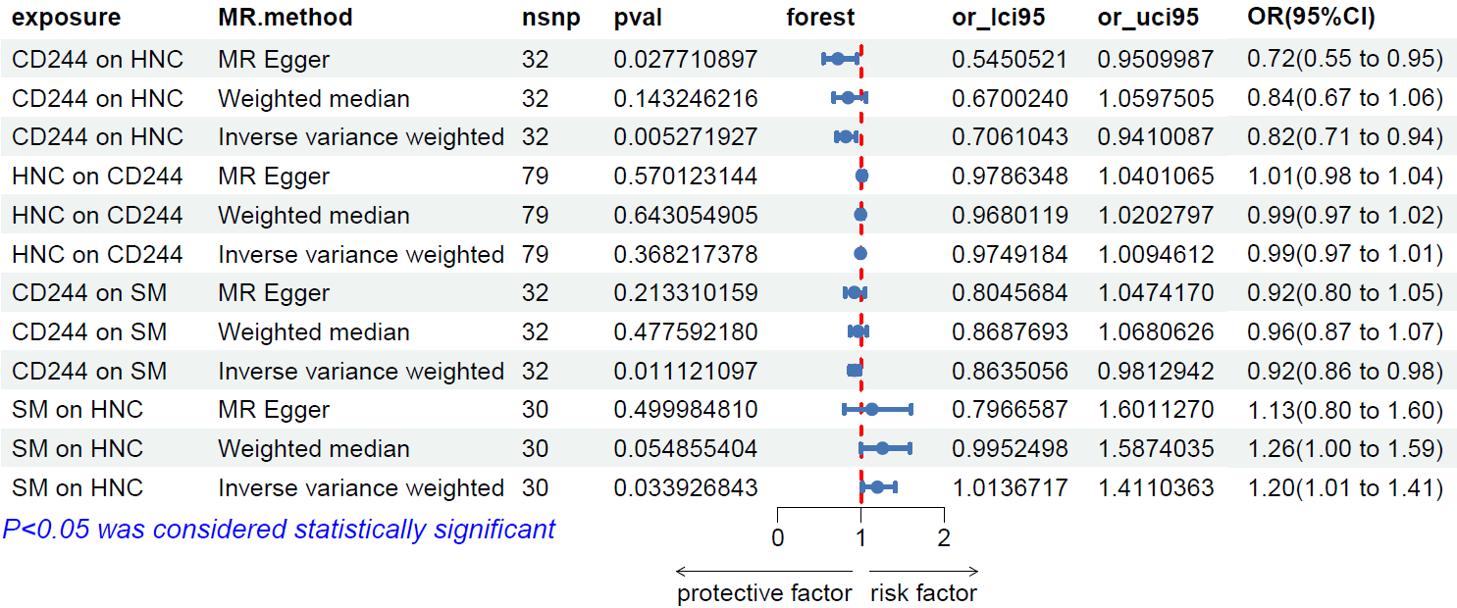Click the or_lci95 value 1.0136717
1457x608 pixels.
click(x=1009, y=487)
